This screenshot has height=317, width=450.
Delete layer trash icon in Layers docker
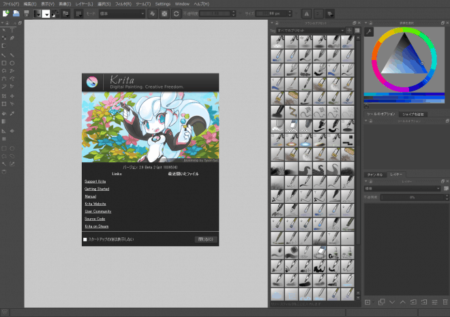coord(445,302)
